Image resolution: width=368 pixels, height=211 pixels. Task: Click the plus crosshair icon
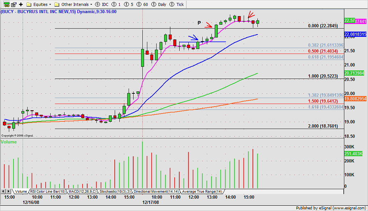click(x=21, y=4)
